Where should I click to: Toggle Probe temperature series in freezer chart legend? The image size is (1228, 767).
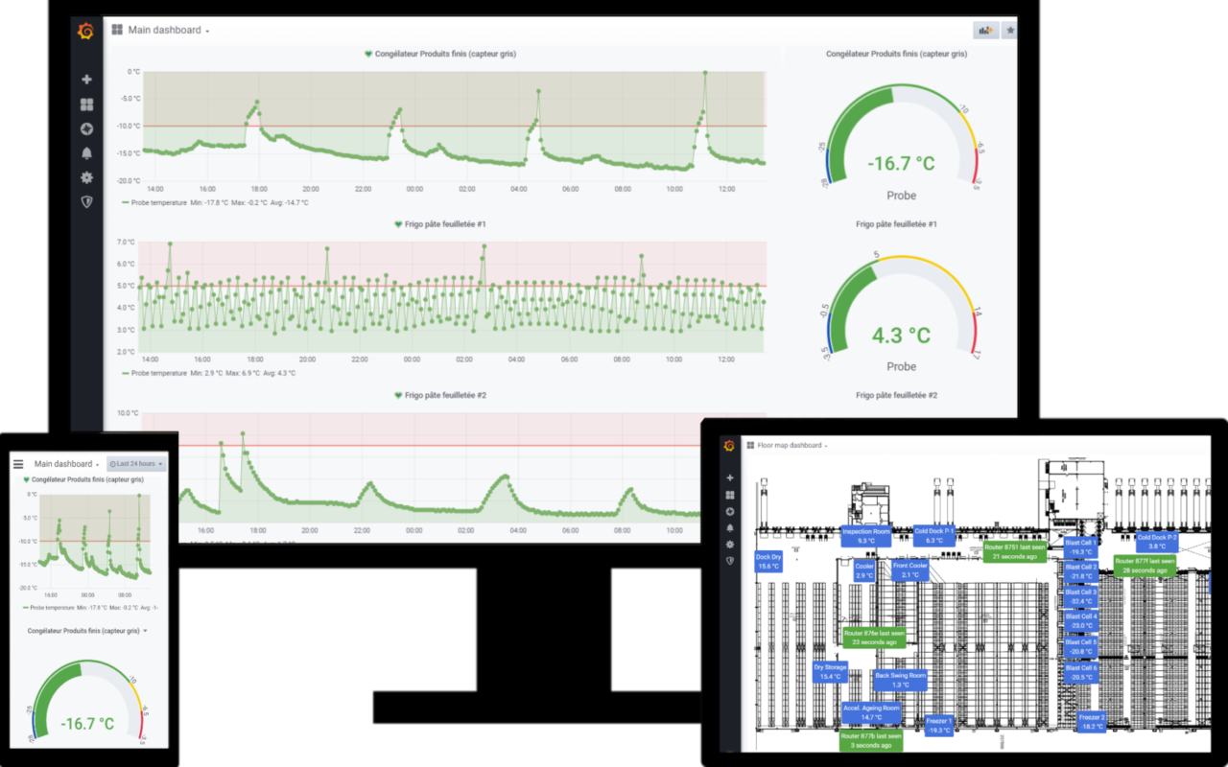159,202
